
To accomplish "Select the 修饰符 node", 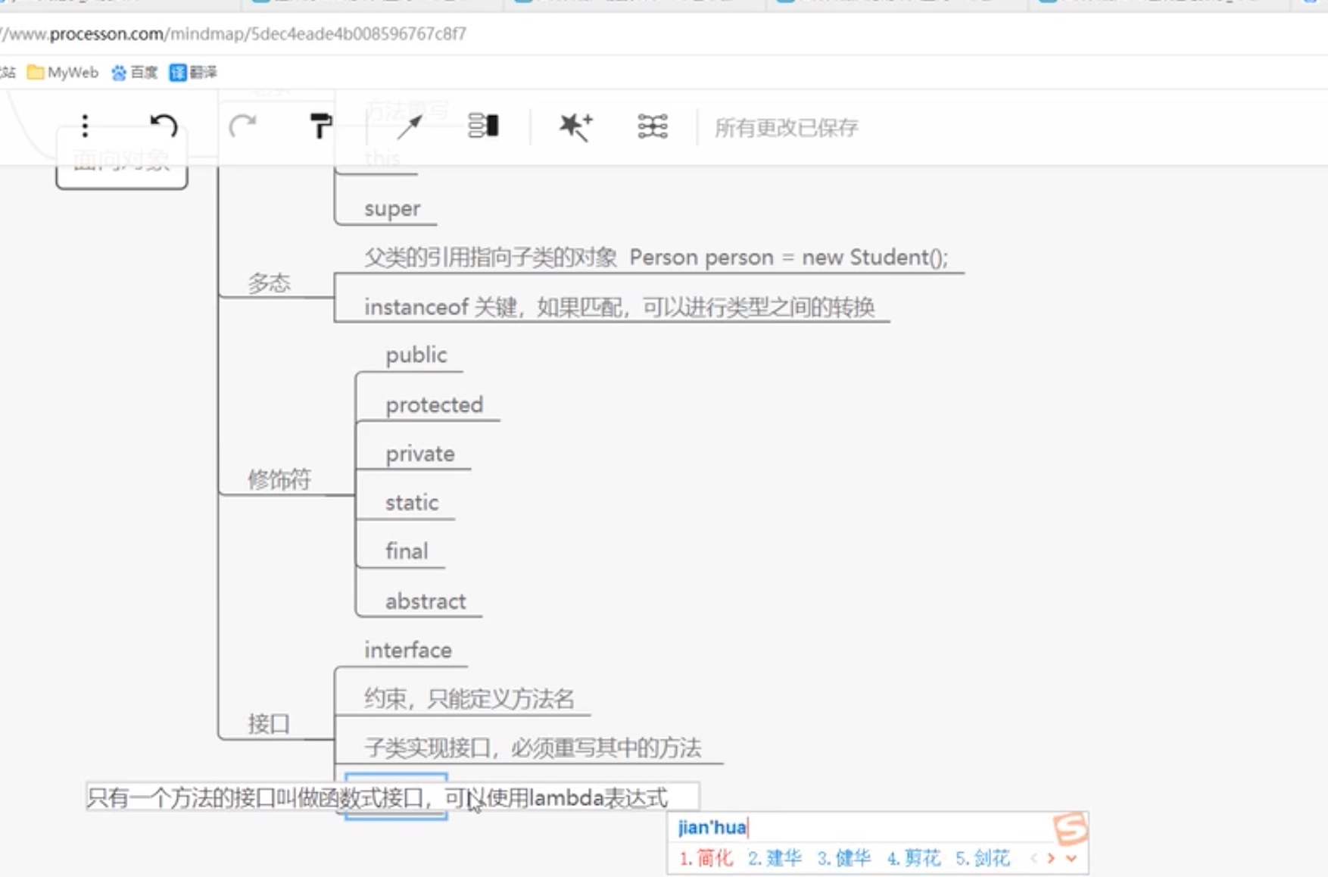I will click(x=279, y=479).
